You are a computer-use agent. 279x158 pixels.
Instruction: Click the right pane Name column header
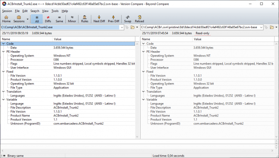click(x=166, y=39)
